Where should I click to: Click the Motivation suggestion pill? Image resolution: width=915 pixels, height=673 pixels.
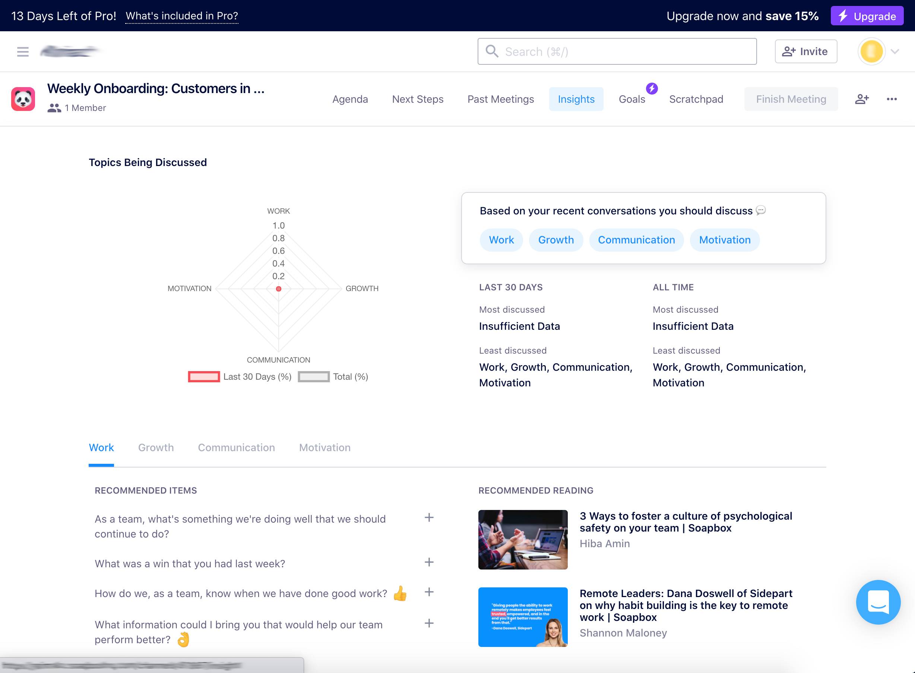[725, 240]
